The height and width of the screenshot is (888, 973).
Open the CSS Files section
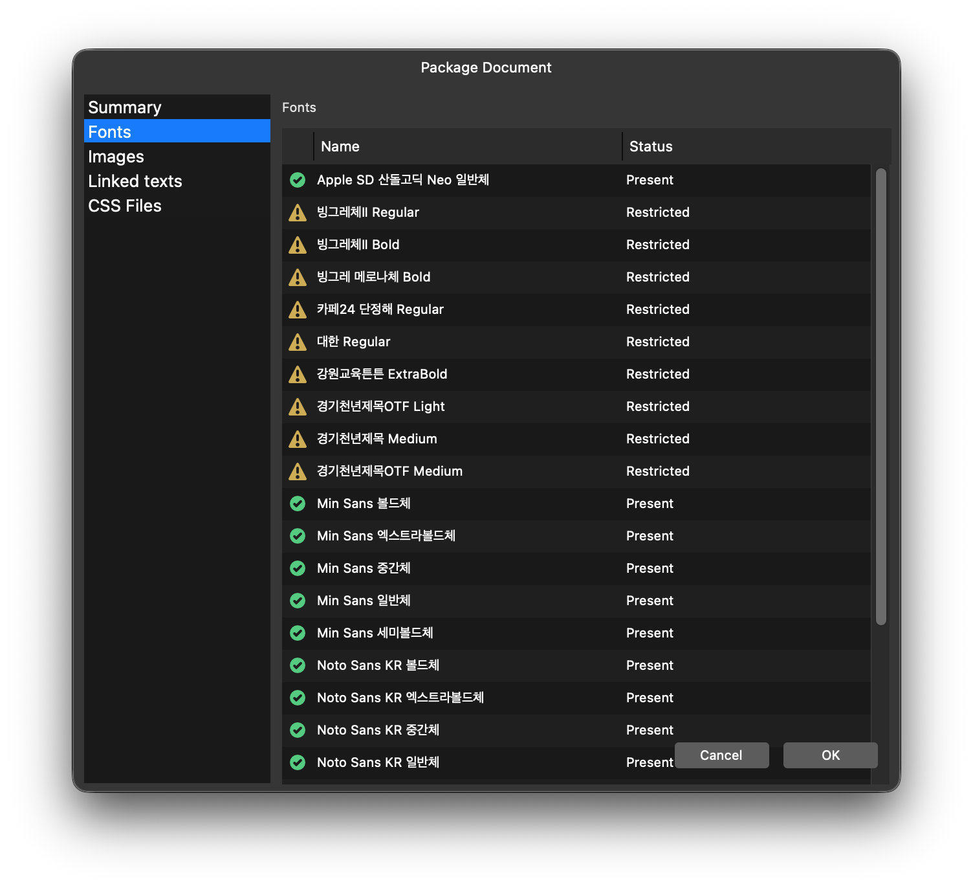(x=125, y=206)
